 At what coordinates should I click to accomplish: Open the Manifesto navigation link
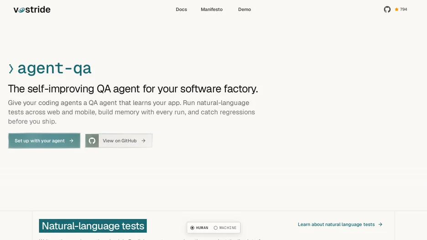pos(212,9)
